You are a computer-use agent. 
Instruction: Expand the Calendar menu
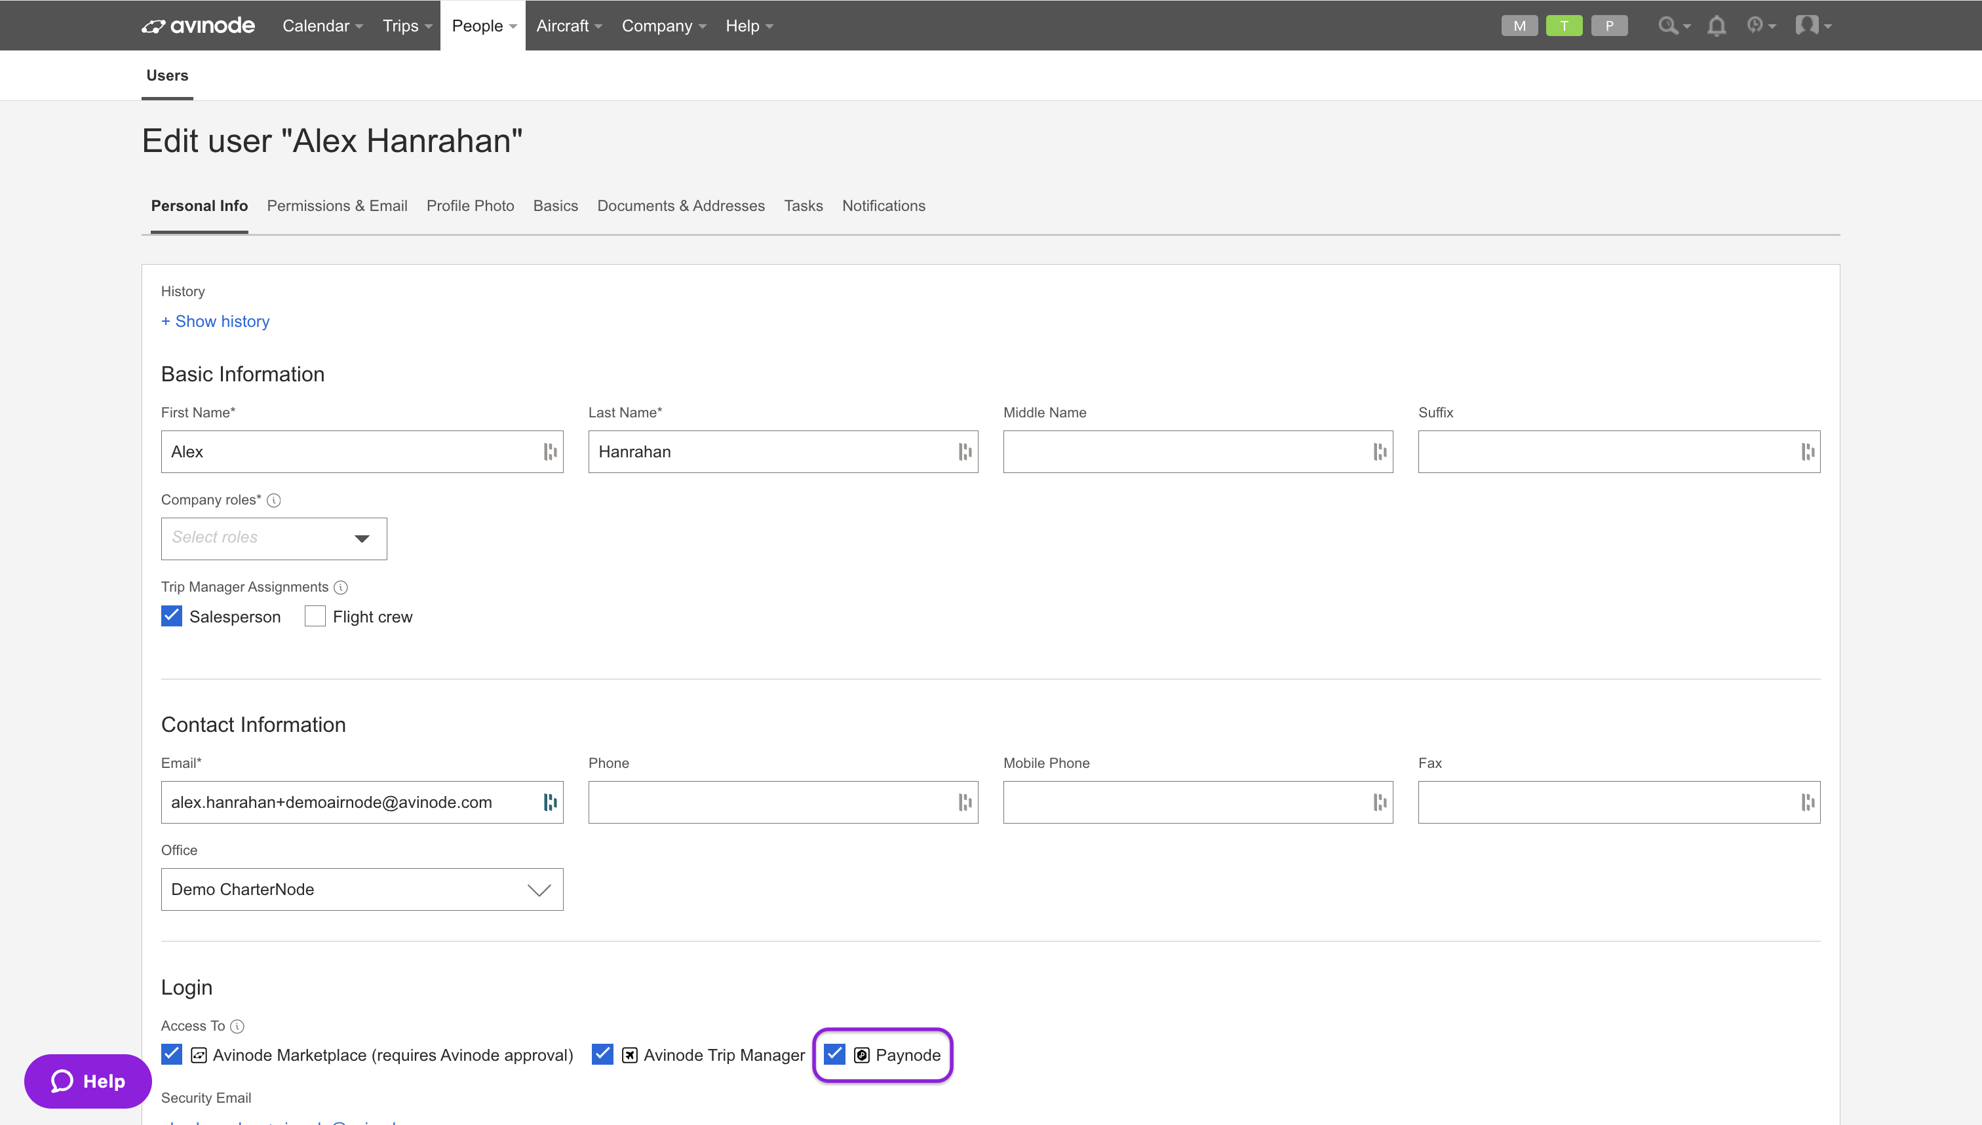[322, 26]
